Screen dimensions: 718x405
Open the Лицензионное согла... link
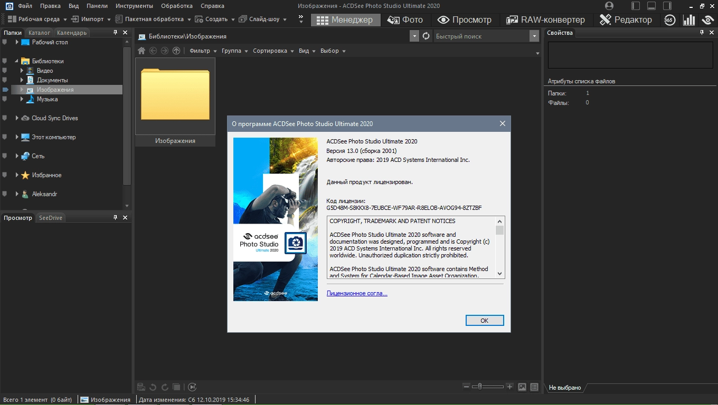(x=357, y=293)
